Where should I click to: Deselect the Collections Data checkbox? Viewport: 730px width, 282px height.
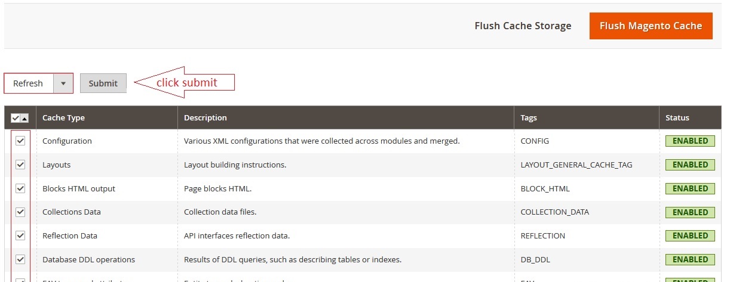click(x=20, y=212)
